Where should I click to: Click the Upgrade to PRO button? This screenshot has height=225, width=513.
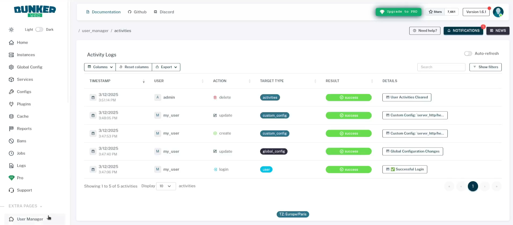pyautogui.click(x=399, y=12)
